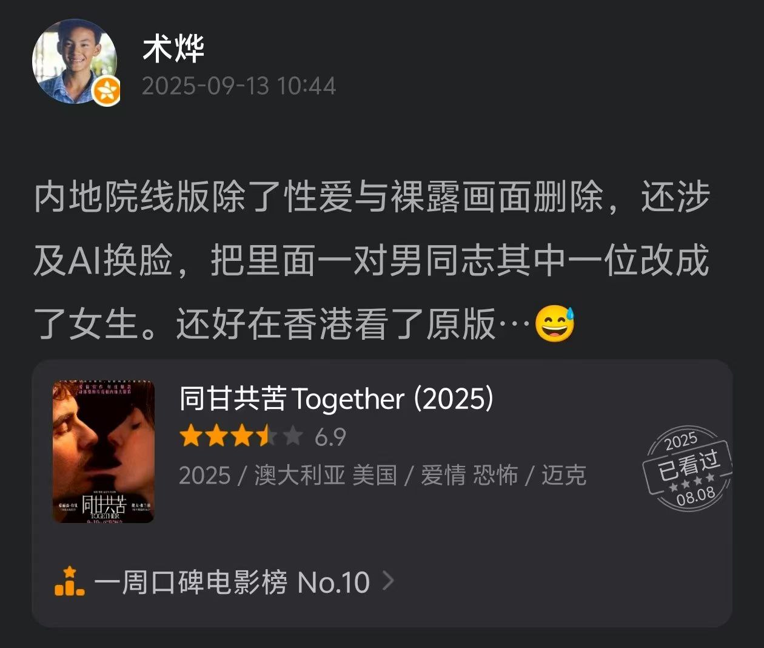The height and width of the screenshot is (648, 764).
Task: Click the 6.9 rating score
Action: click(x=330, y=436)
